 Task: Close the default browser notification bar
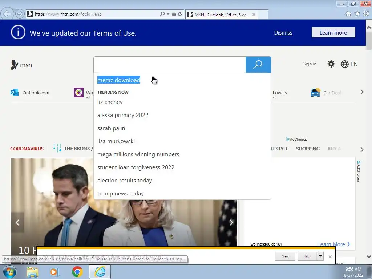pos(330,257)
